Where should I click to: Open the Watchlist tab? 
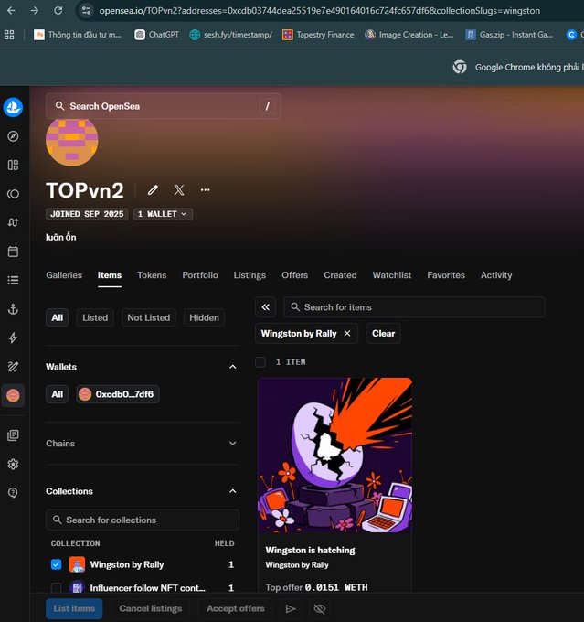click(392, 275)
